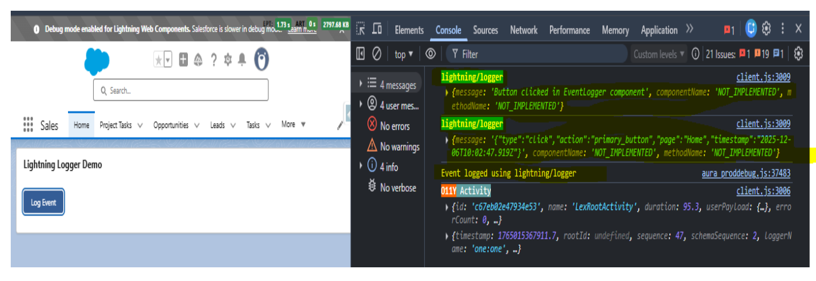Click the console Filter input box
816x281 pixels.
537,54
